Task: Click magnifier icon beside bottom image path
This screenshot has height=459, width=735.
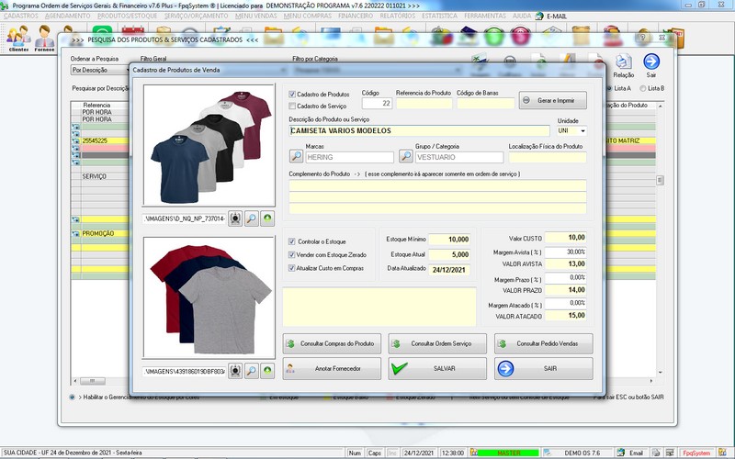Action: point(252,371)
